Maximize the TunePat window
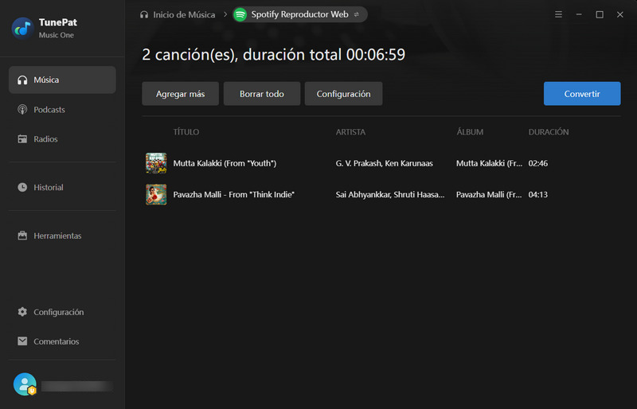This screenshot has height=409, width=637. (x=600, y=14)
